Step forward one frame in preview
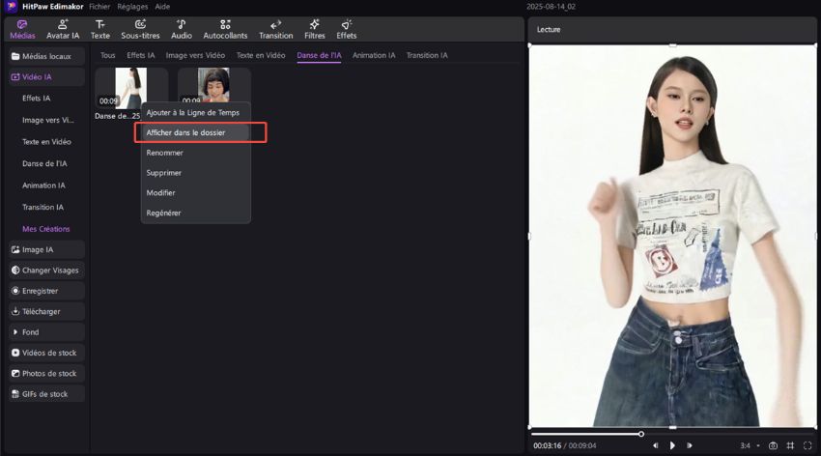Image resolution: width=821 pixels, height=456 pixels. tap(690, 445)
